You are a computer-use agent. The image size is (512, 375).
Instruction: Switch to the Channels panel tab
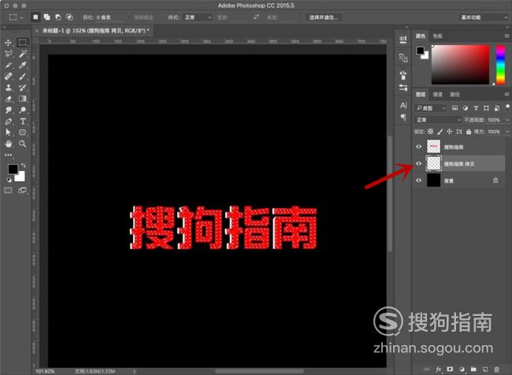(x=437, y=95)
